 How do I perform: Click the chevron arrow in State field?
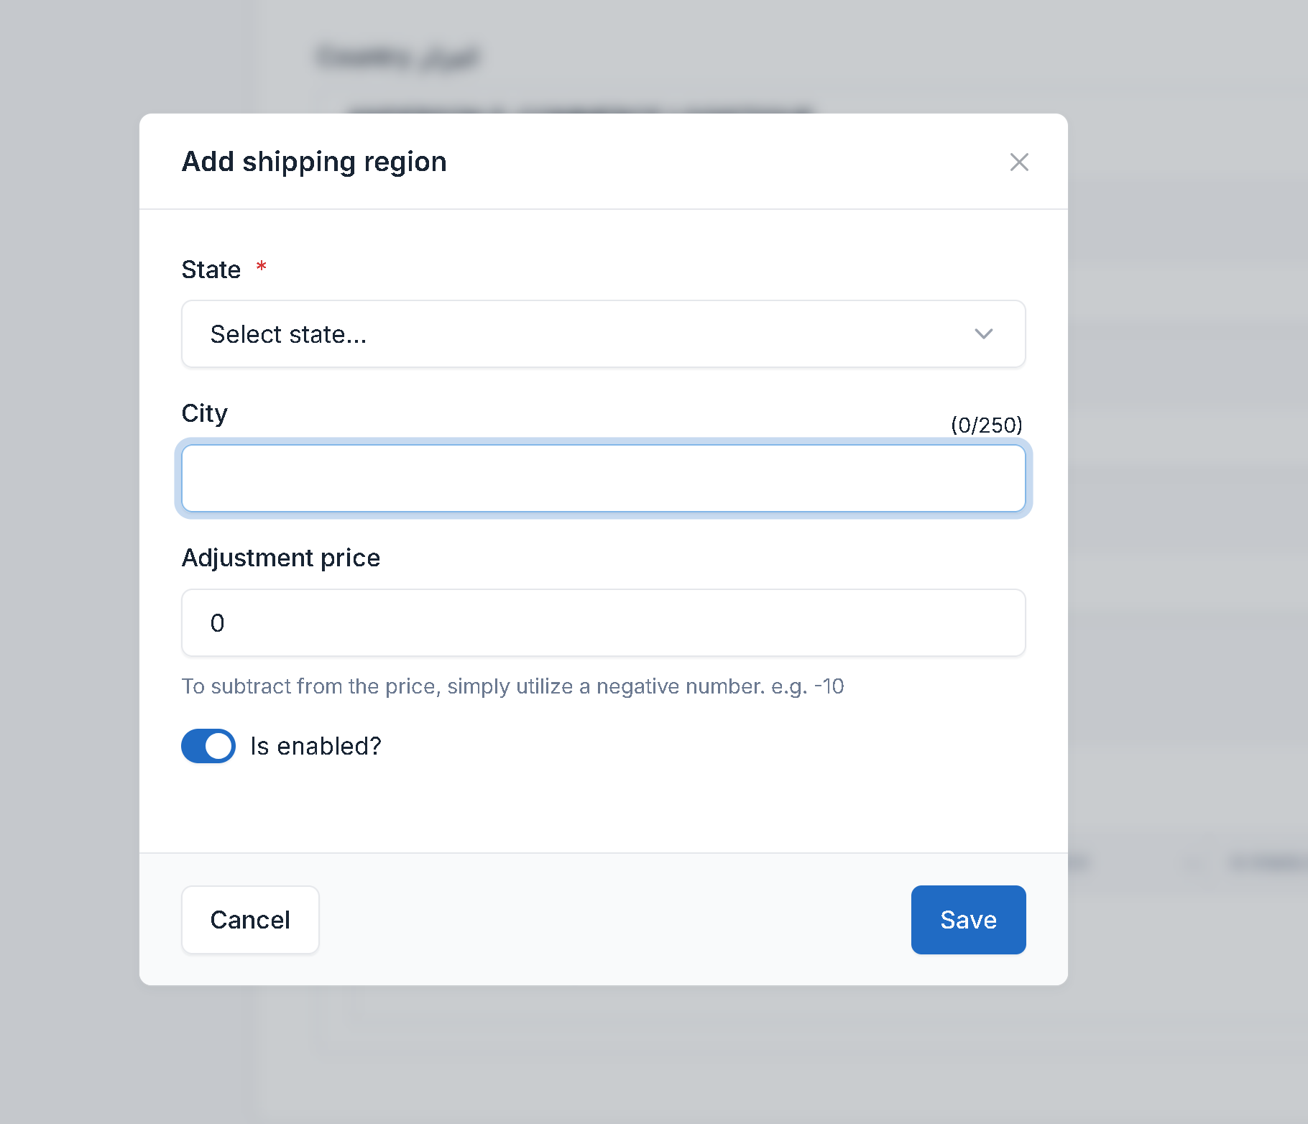click(983, 333)
